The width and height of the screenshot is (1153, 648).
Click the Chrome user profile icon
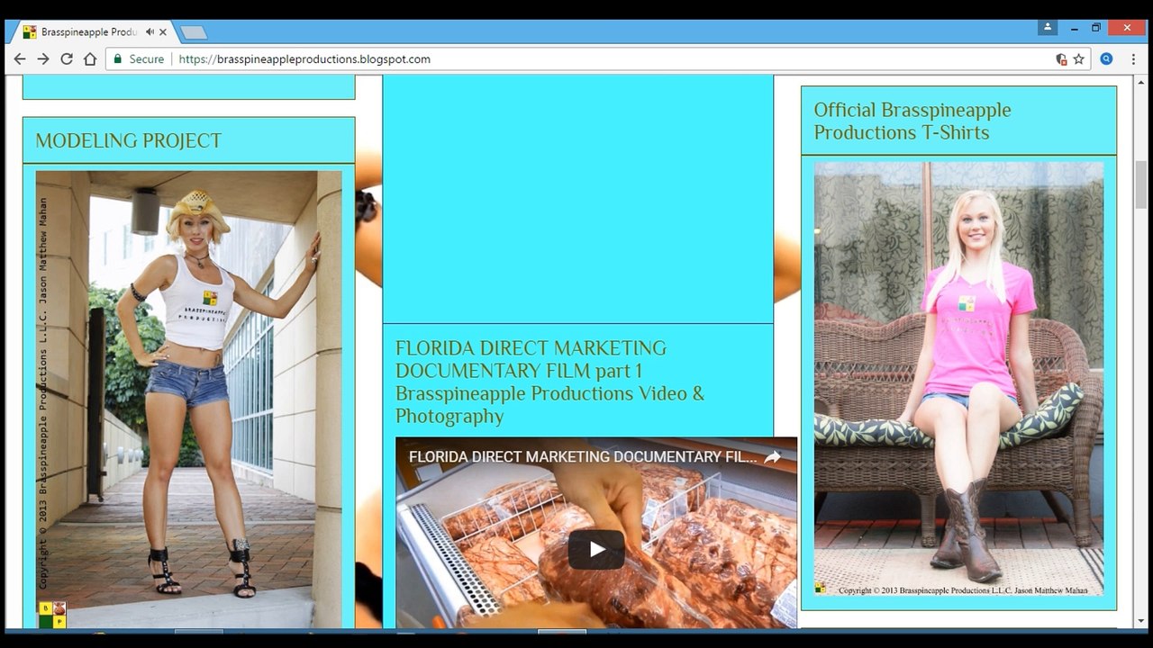[1047, 27]
